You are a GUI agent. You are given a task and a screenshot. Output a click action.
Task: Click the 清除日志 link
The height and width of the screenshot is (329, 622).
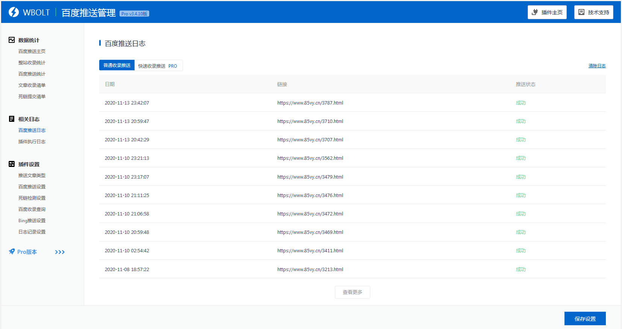597,66
